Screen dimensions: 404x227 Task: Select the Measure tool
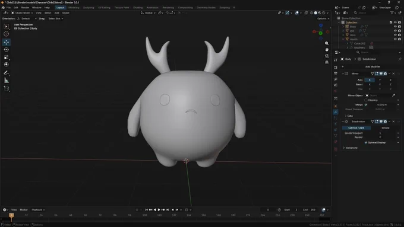[6, 81]
